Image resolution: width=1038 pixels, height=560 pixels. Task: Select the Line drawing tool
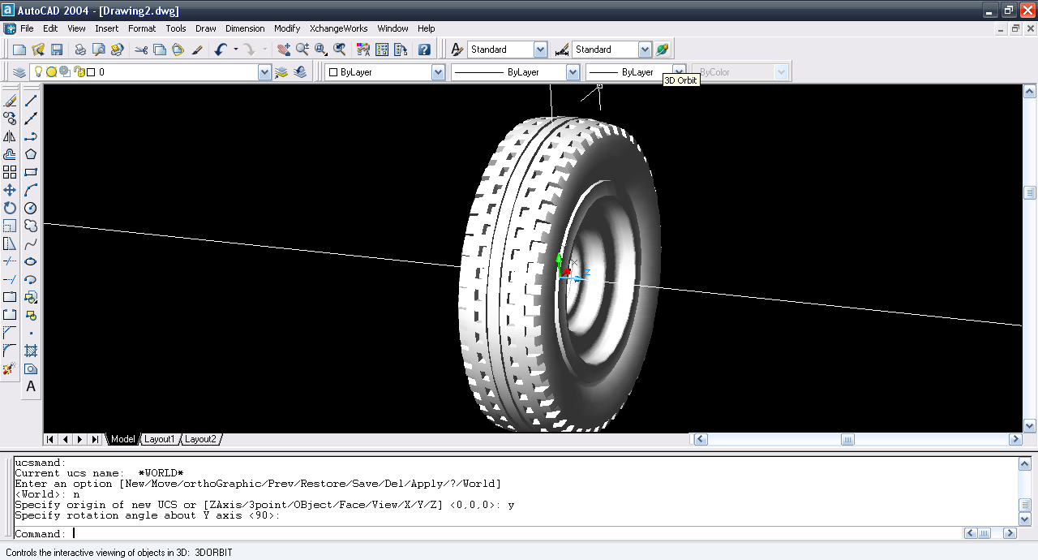click(x=31, y=101)
